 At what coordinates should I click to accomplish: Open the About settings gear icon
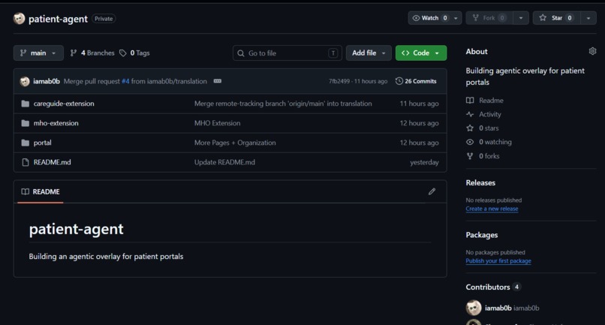click(592, 51)
